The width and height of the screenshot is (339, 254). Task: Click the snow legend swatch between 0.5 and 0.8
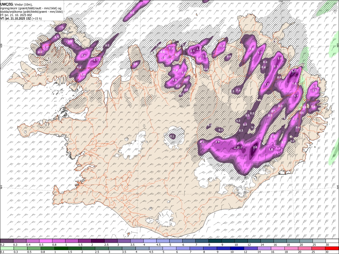click(x=46, y=241)
